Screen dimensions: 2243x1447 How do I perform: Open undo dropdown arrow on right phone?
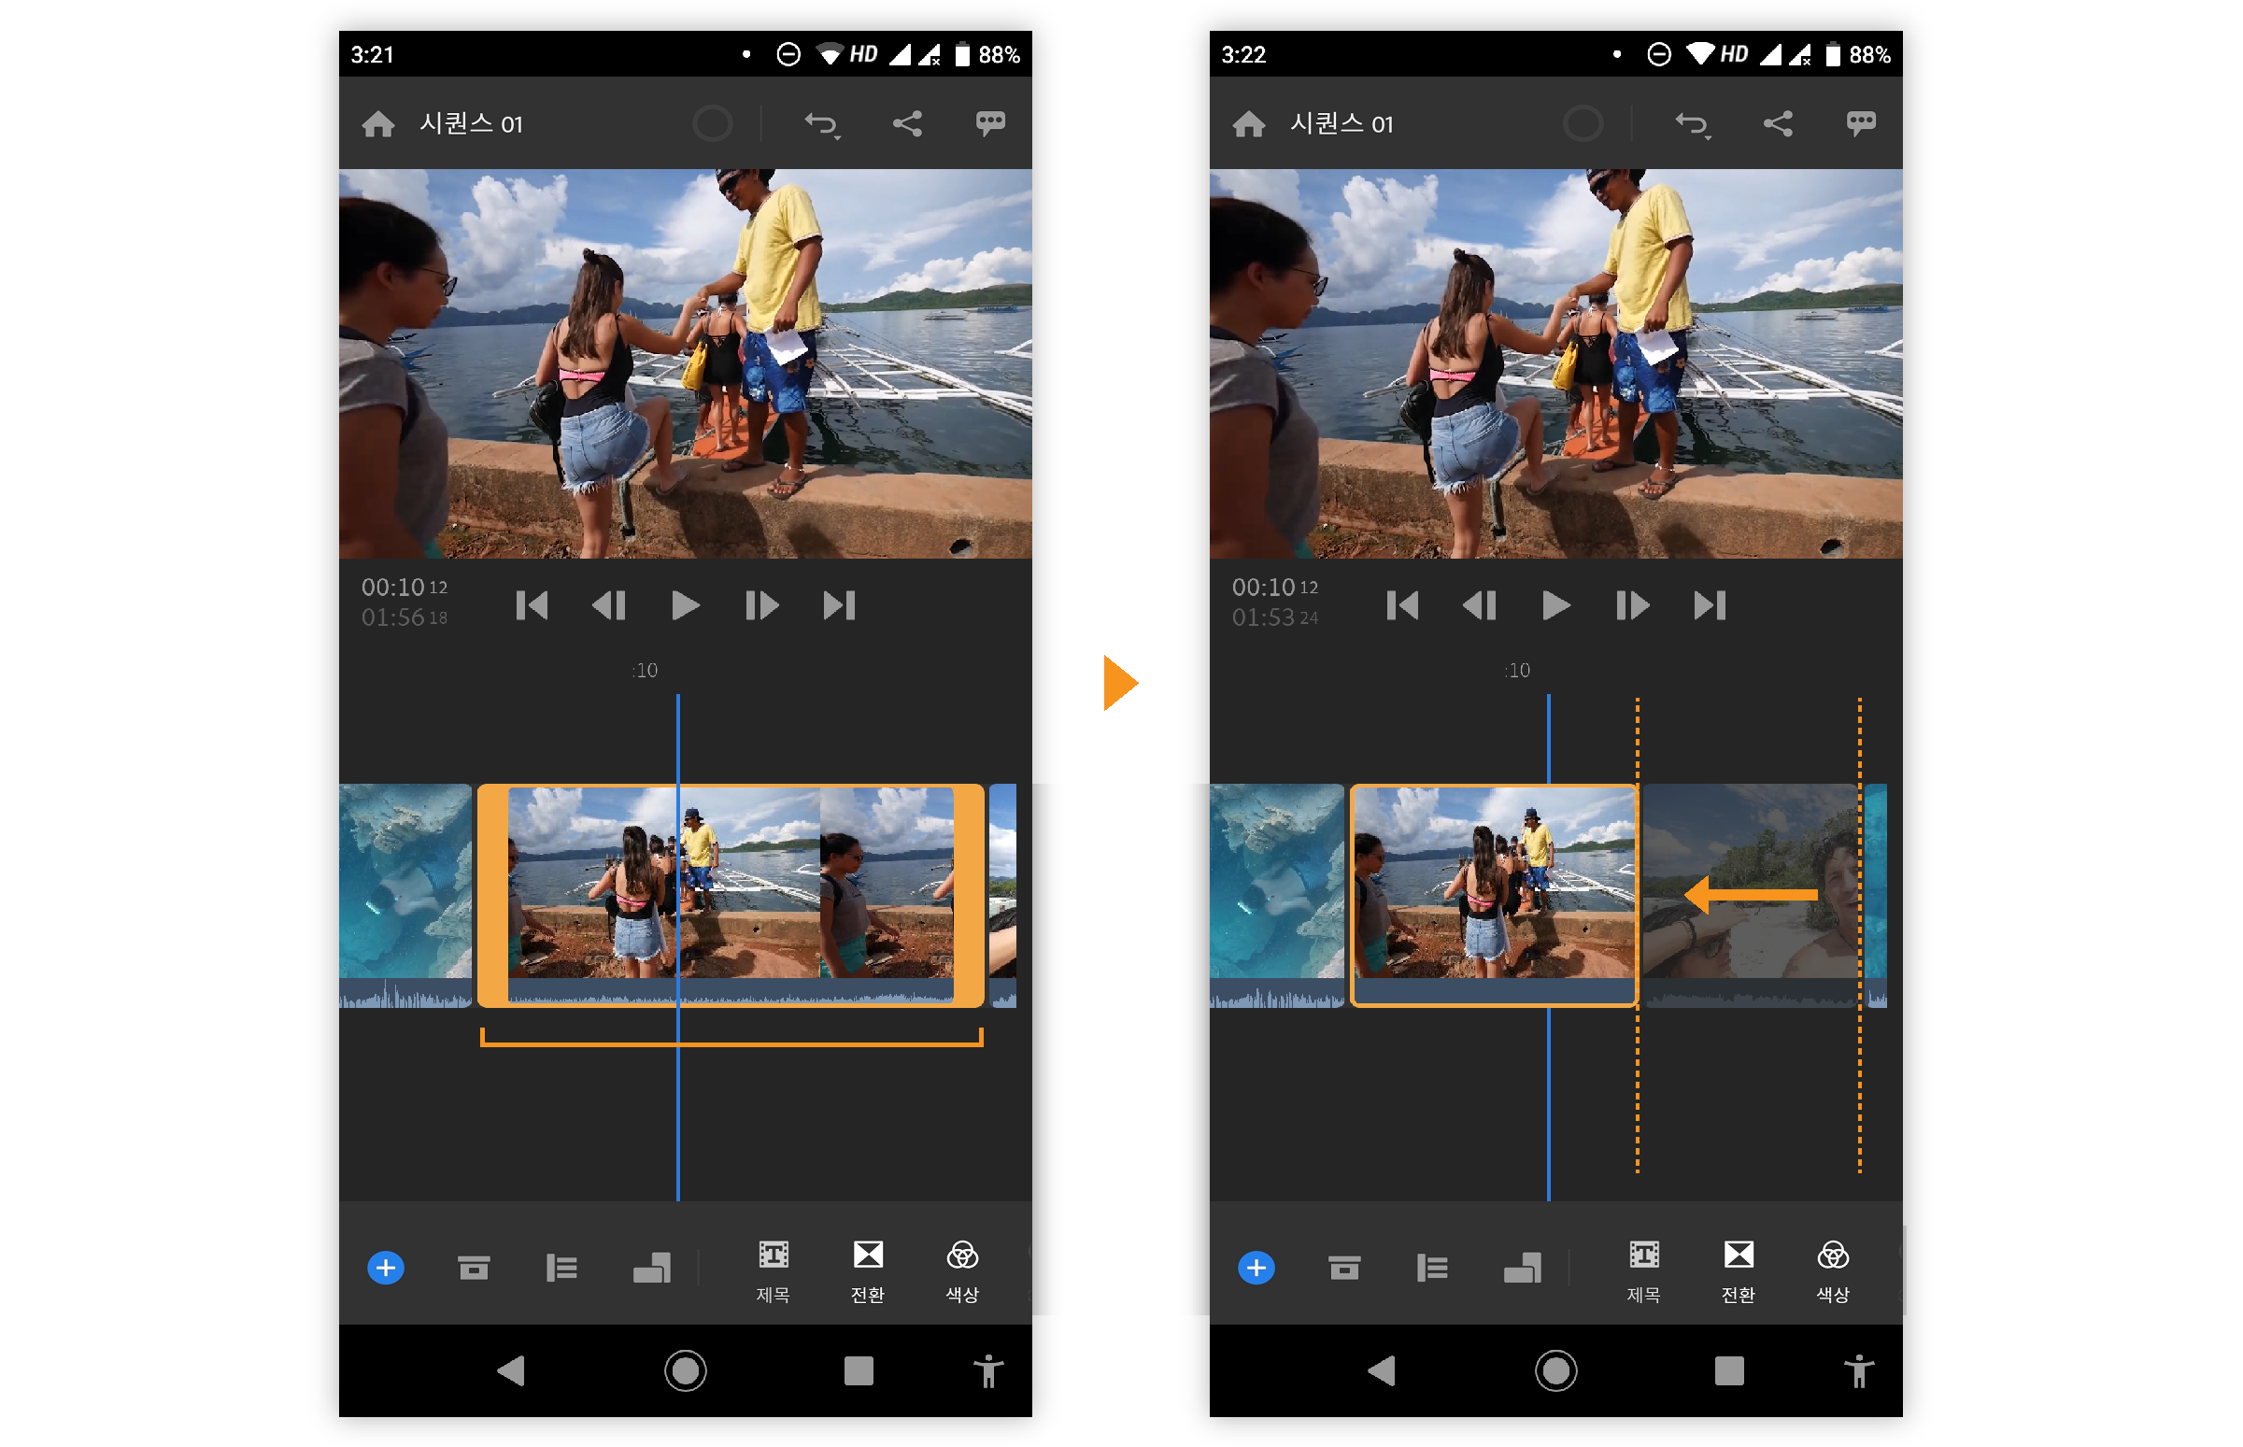tap(1708, 138)
